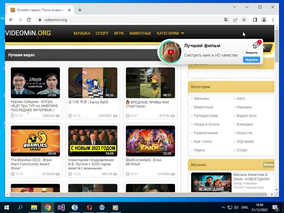284x213 pixels.
Task: Reload the videomin.org page
Action: click(x=29, y=20)
